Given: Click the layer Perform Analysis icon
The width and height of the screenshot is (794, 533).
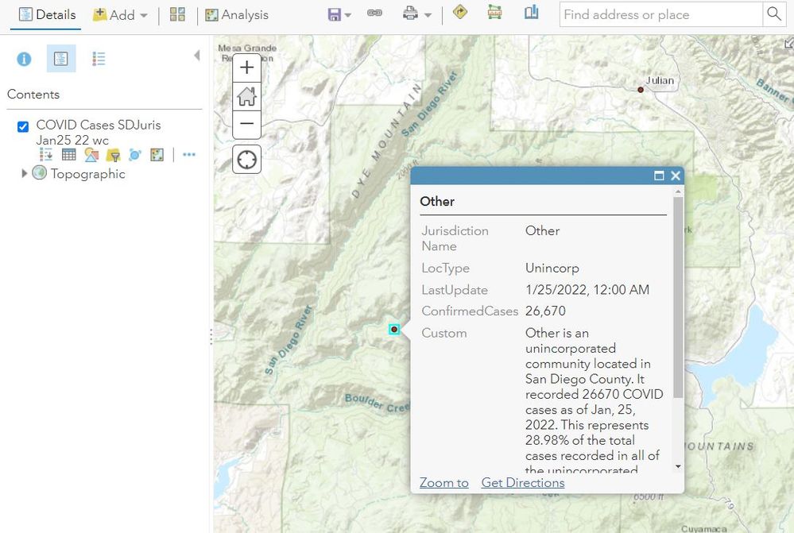Looking at the screenshot, I should [157, 155].
